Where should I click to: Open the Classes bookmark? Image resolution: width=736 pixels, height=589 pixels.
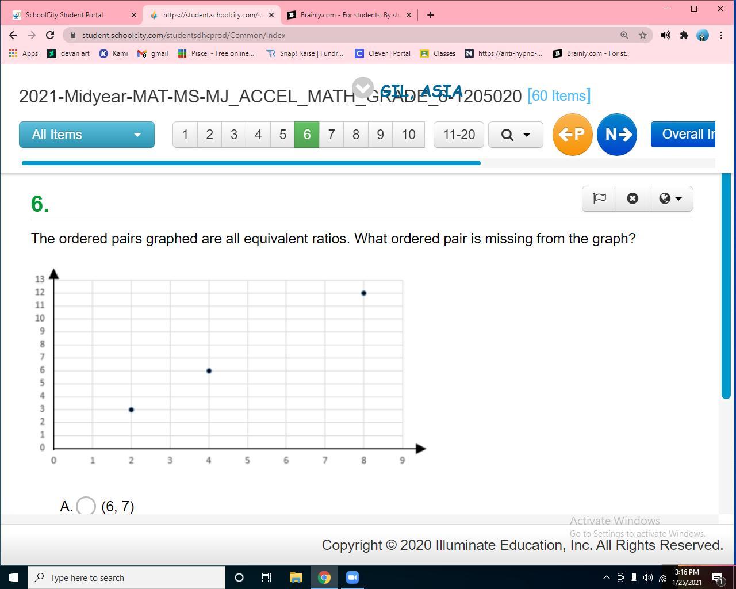[x=438, y=53]
